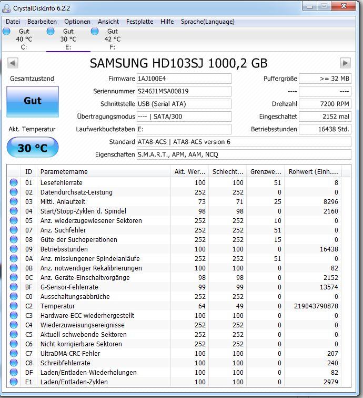Open the Ansicht menu
The height and width of the screenshot is (398, 363).
pos(108,22)
